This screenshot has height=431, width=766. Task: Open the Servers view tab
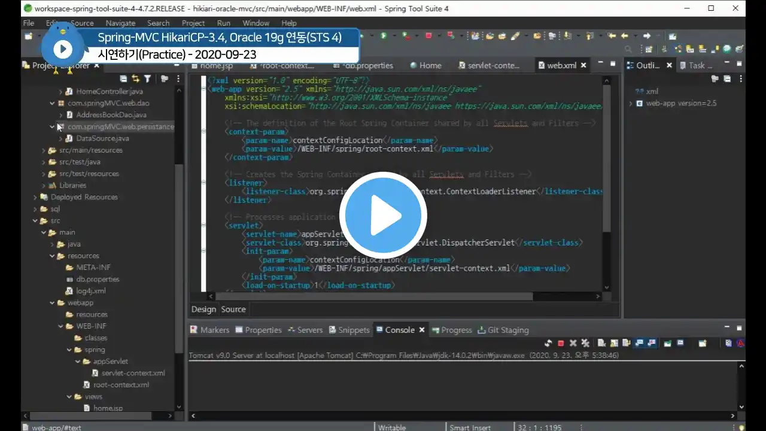pyautogui.click(x=305, y=330)
